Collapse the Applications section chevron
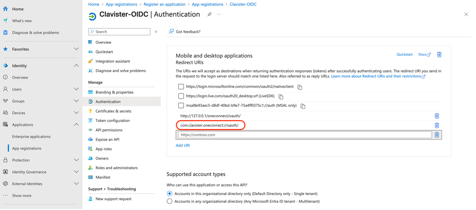 coord(76,124)
